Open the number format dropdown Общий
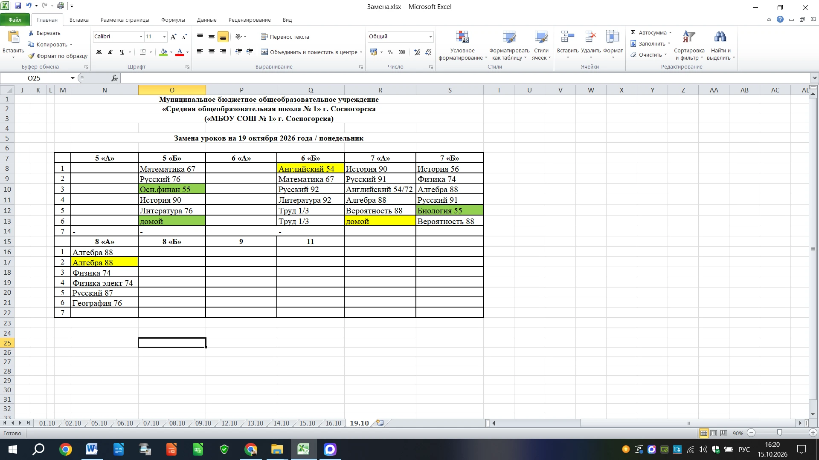 pyautogui.click(x=430, y=37)
